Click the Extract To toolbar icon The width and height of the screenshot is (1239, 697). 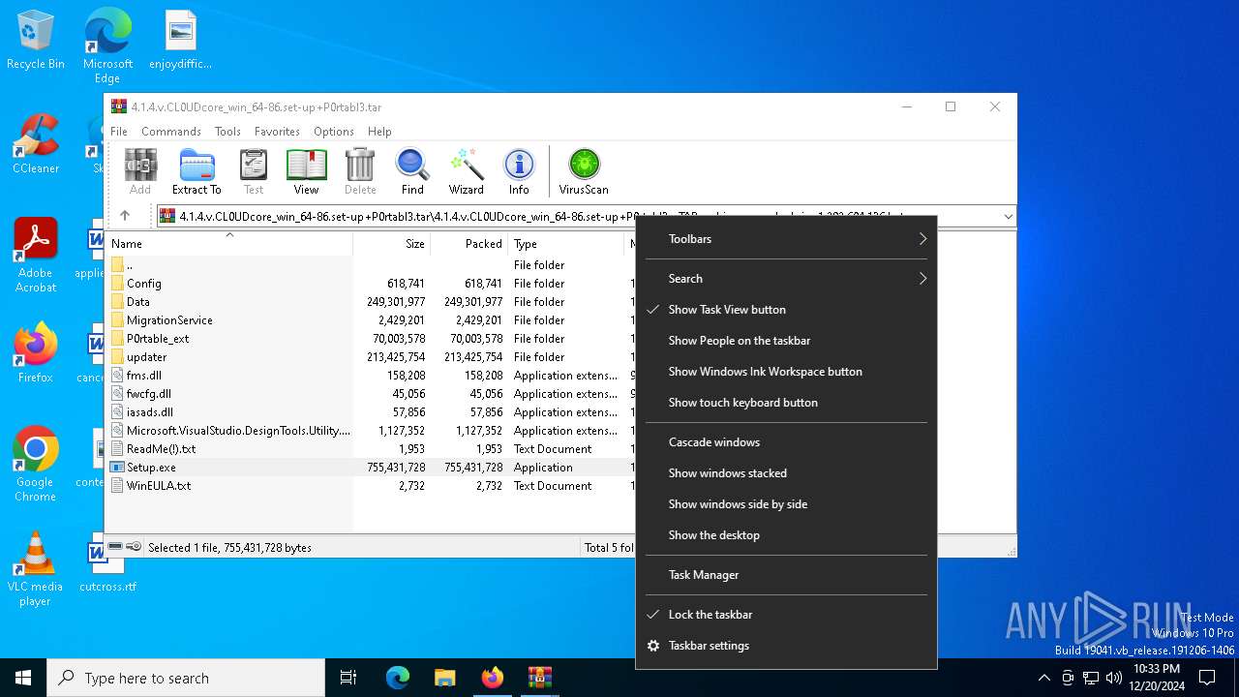pyautogui.click(x=196, y=172)
